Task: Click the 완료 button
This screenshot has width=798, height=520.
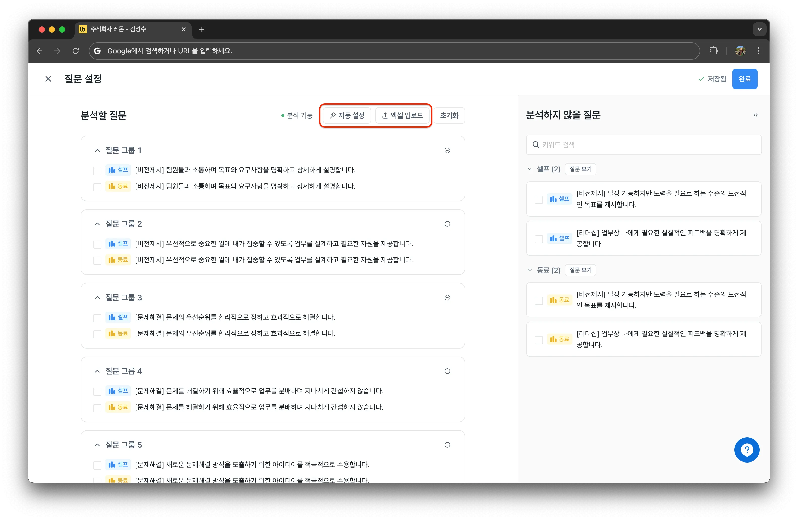Action: (x=744, y=79)
